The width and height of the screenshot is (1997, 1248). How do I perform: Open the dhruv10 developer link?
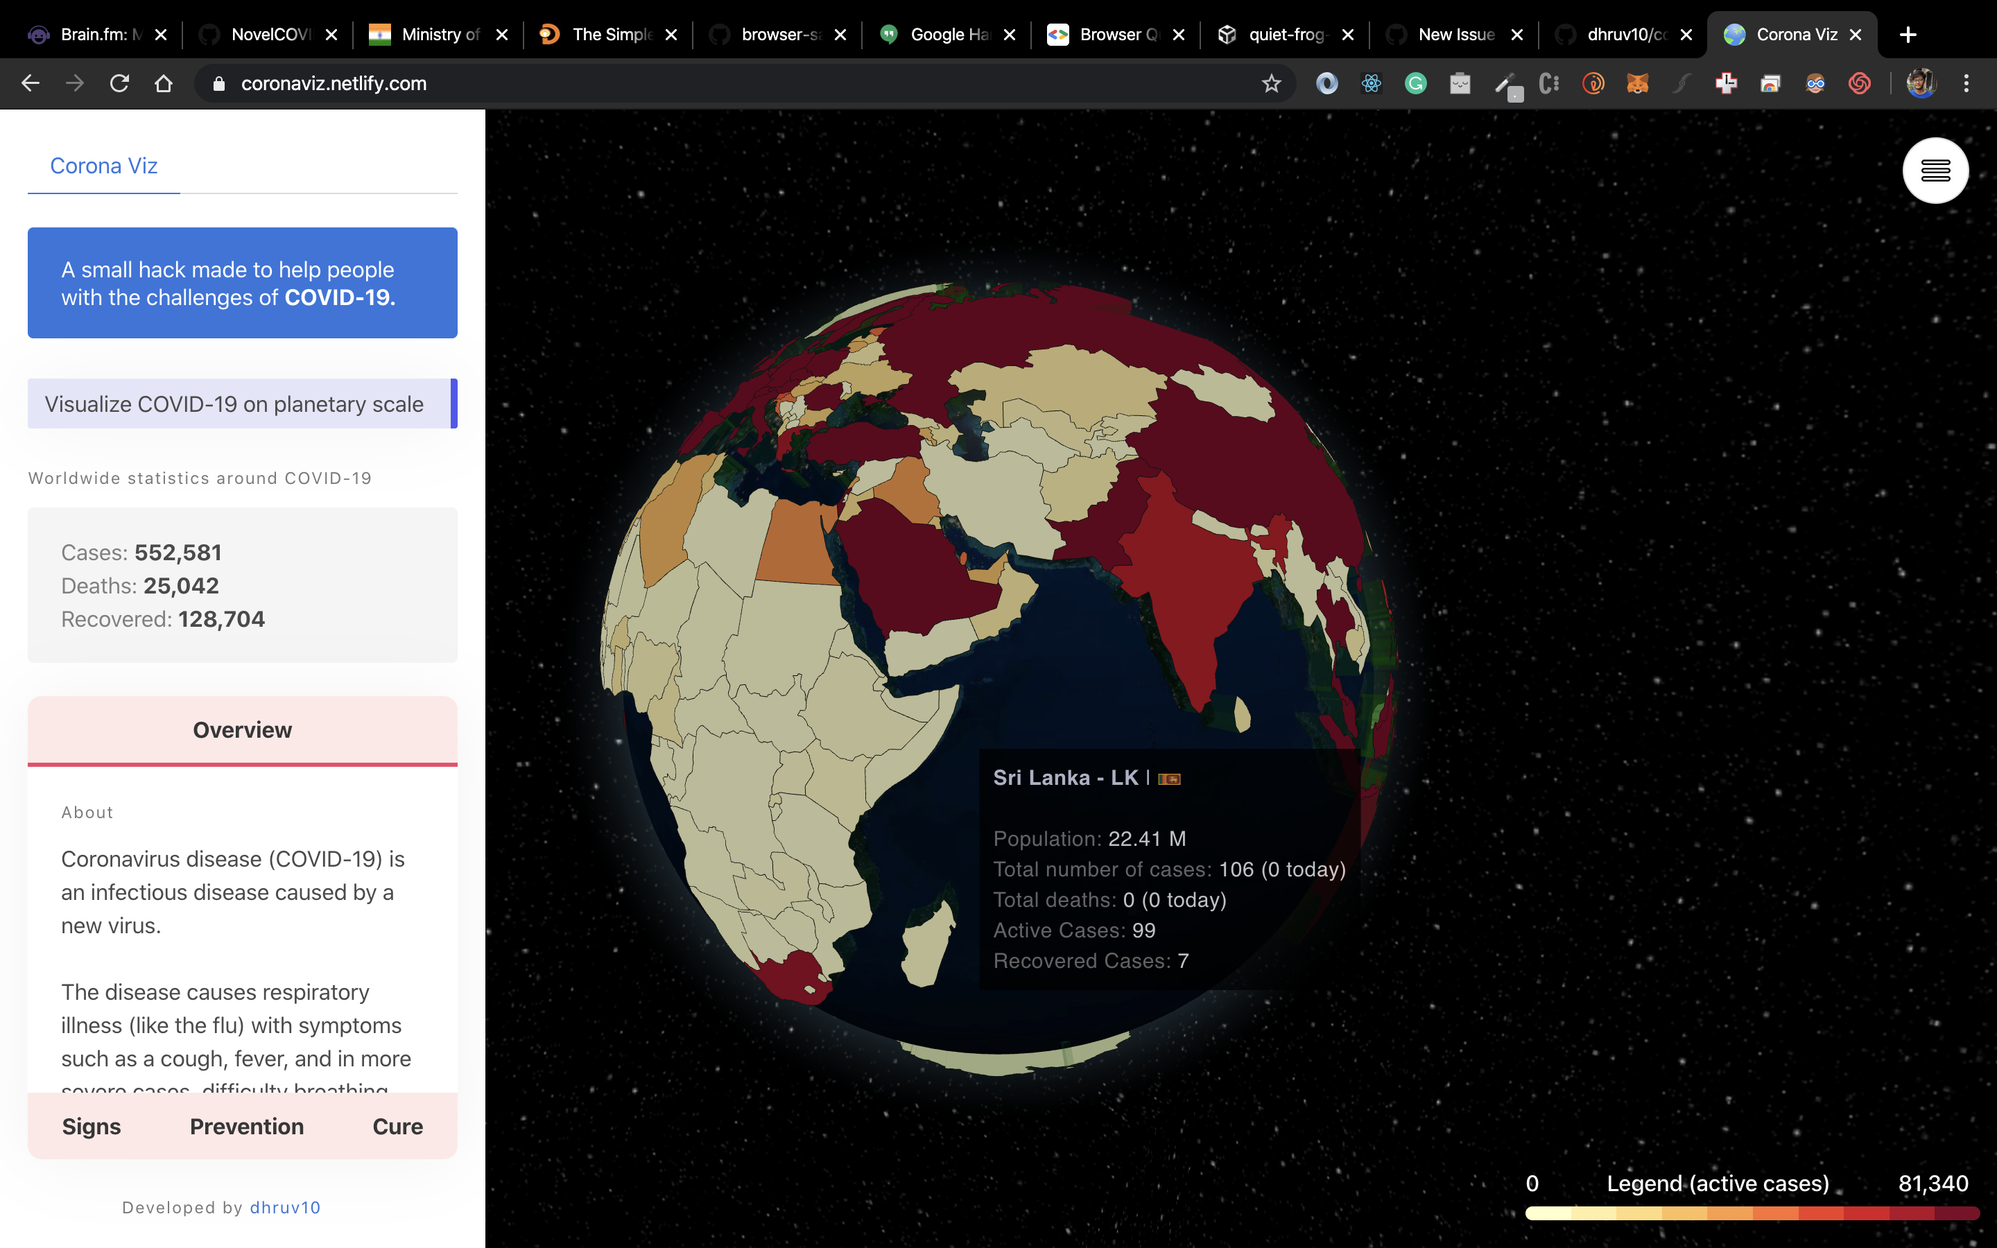(x=286, y=1208)
